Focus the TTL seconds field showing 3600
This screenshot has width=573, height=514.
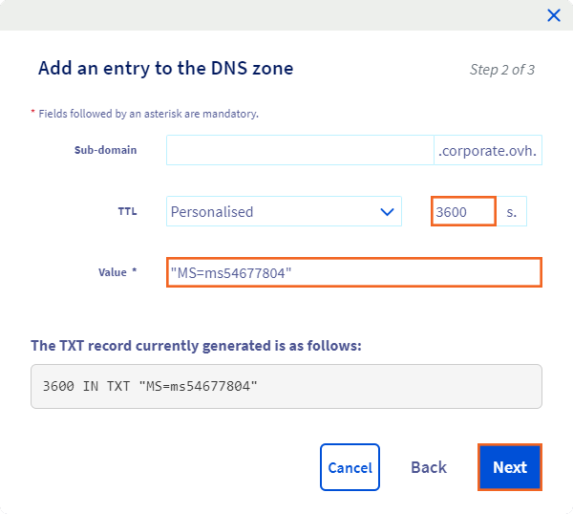[463, 212]
